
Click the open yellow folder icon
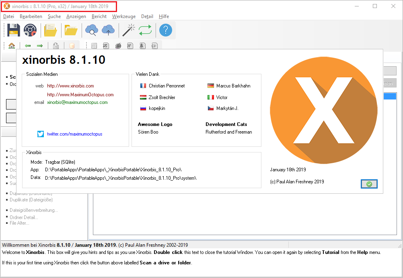pyautogui.click(x=71, y=30)
